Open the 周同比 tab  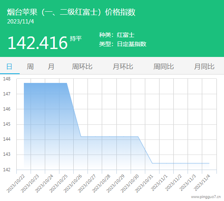pyautogui.click(x=164, y=67)
